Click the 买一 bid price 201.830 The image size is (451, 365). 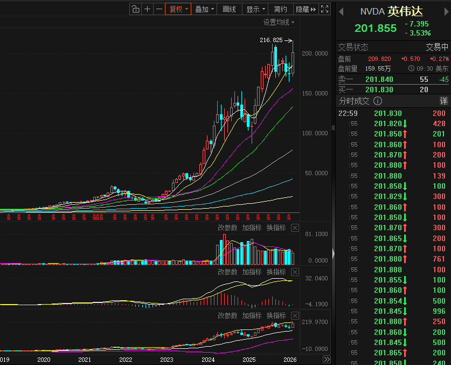point(379,89)
